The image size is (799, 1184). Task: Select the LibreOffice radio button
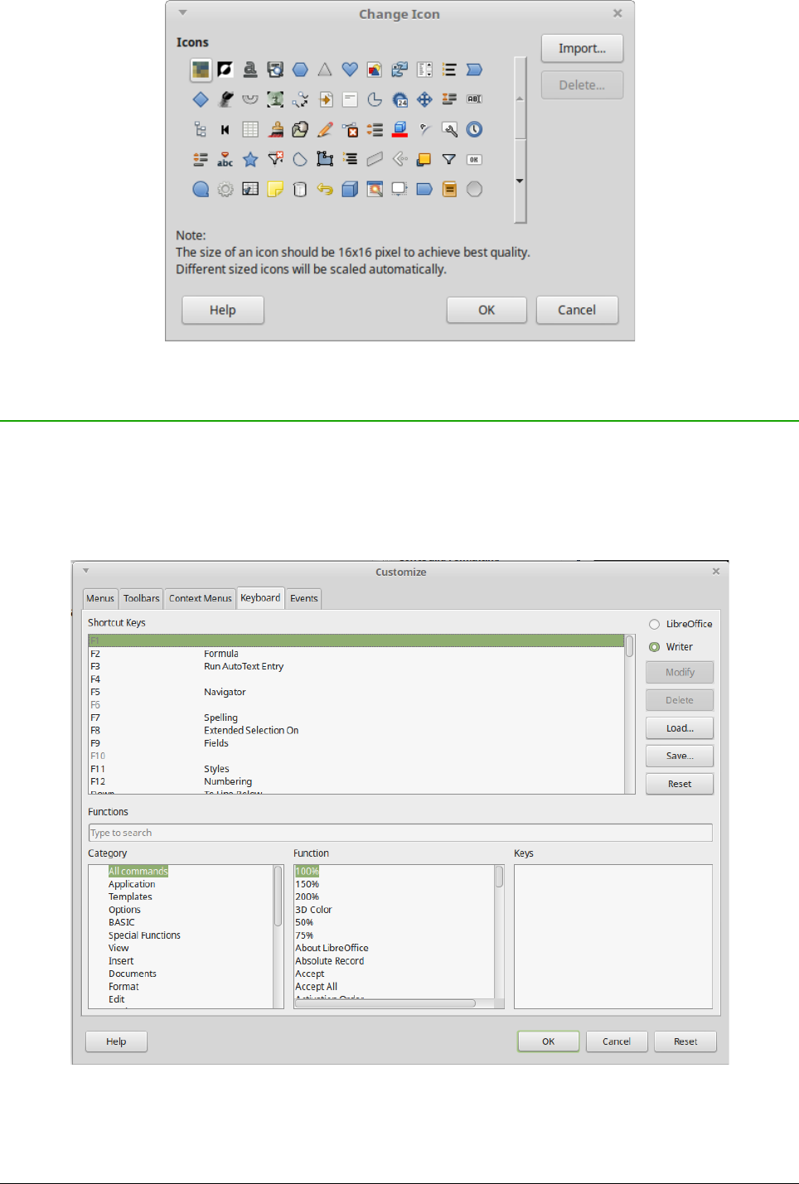655,624
